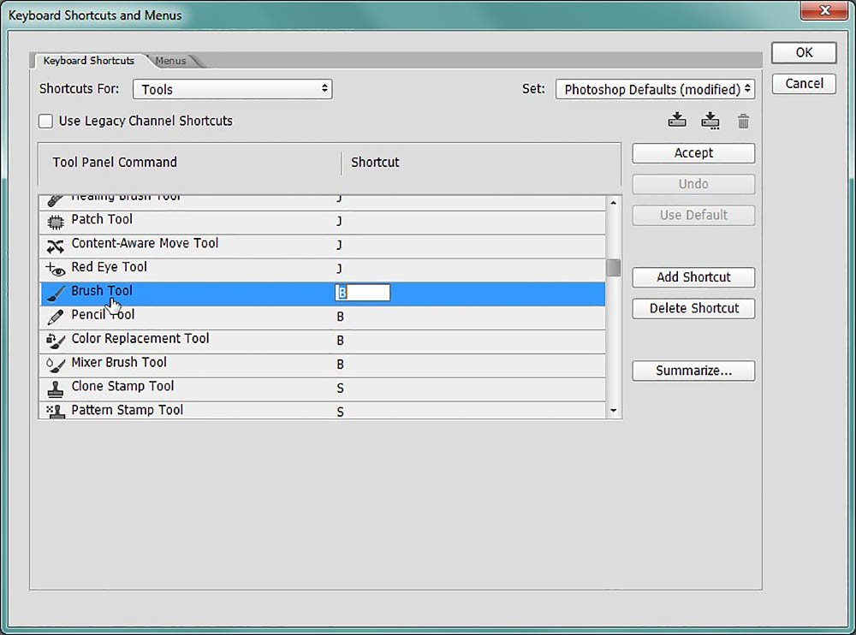The height and width of the screenshot is (635, 856).
Task: Save all changes to current shortcut set
Action: click(677, 120)
